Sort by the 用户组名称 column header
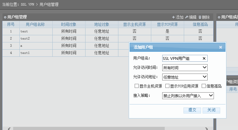This screenshot has height=130, width=238. pos(36,24)
